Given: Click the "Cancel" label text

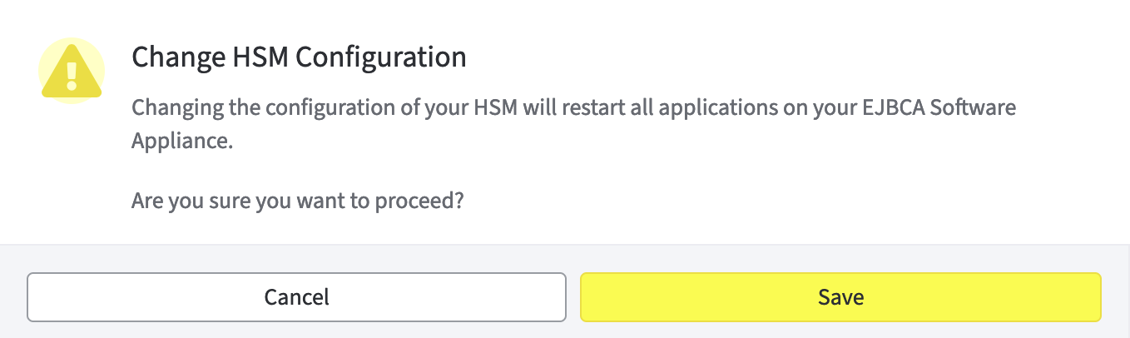Looking at the screenshot, I should pyautogui.click(x=296, y=297).
